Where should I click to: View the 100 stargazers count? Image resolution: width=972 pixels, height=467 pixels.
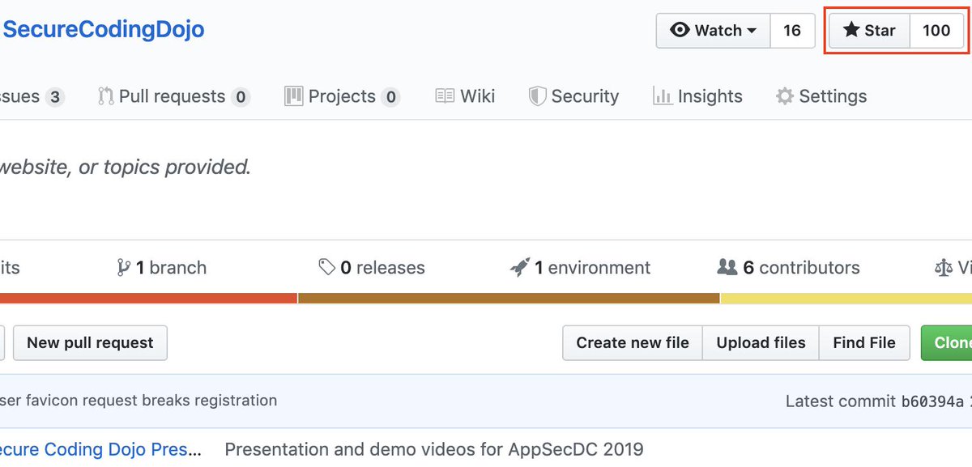936,30
